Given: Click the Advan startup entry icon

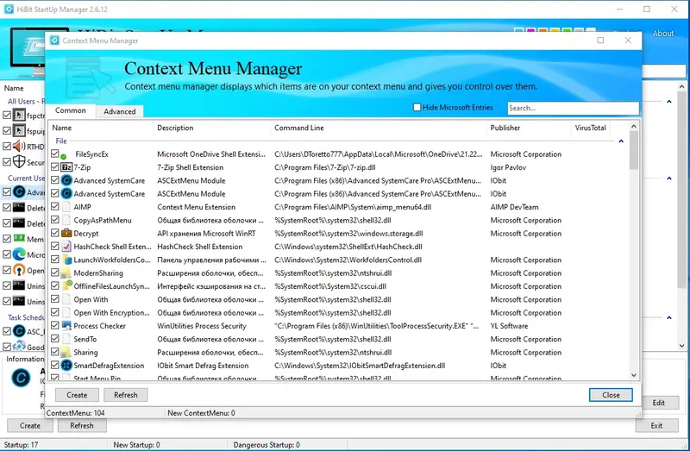Looking at the screenshot, I should pos(19,191).
